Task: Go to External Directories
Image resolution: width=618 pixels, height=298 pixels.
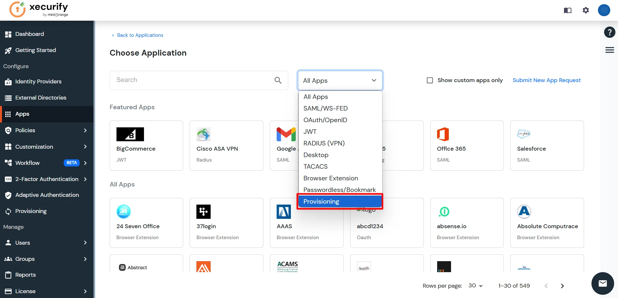Action: click(x=47, y=98)
